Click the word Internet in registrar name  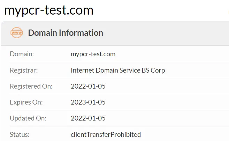coord(83,70)
